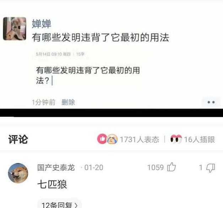
Task: Tap the crying face reaction emoji
Action: pyautogui.click(x=112, y=139)
